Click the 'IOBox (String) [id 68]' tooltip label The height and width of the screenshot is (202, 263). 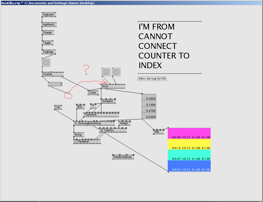(152, 79)
